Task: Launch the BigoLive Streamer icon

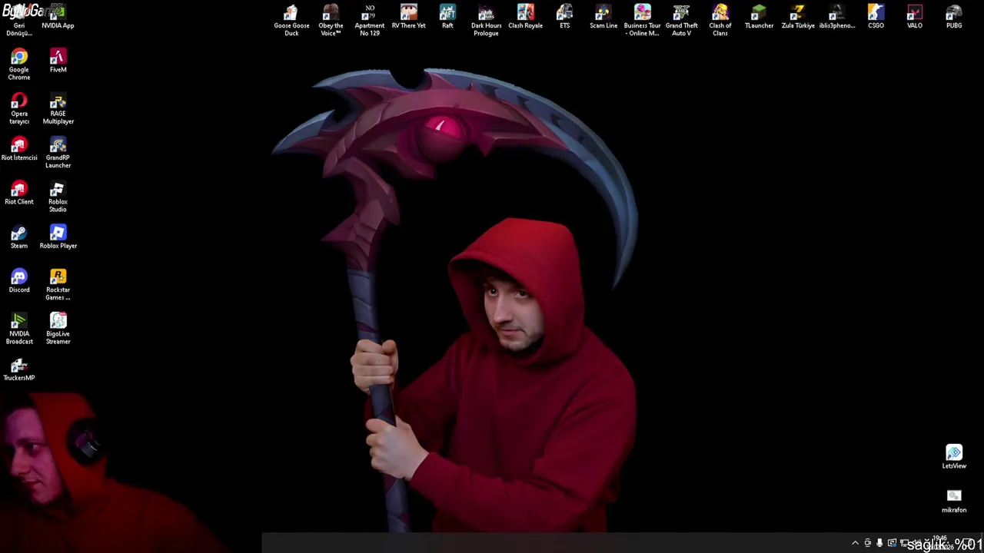Action: 58,329
